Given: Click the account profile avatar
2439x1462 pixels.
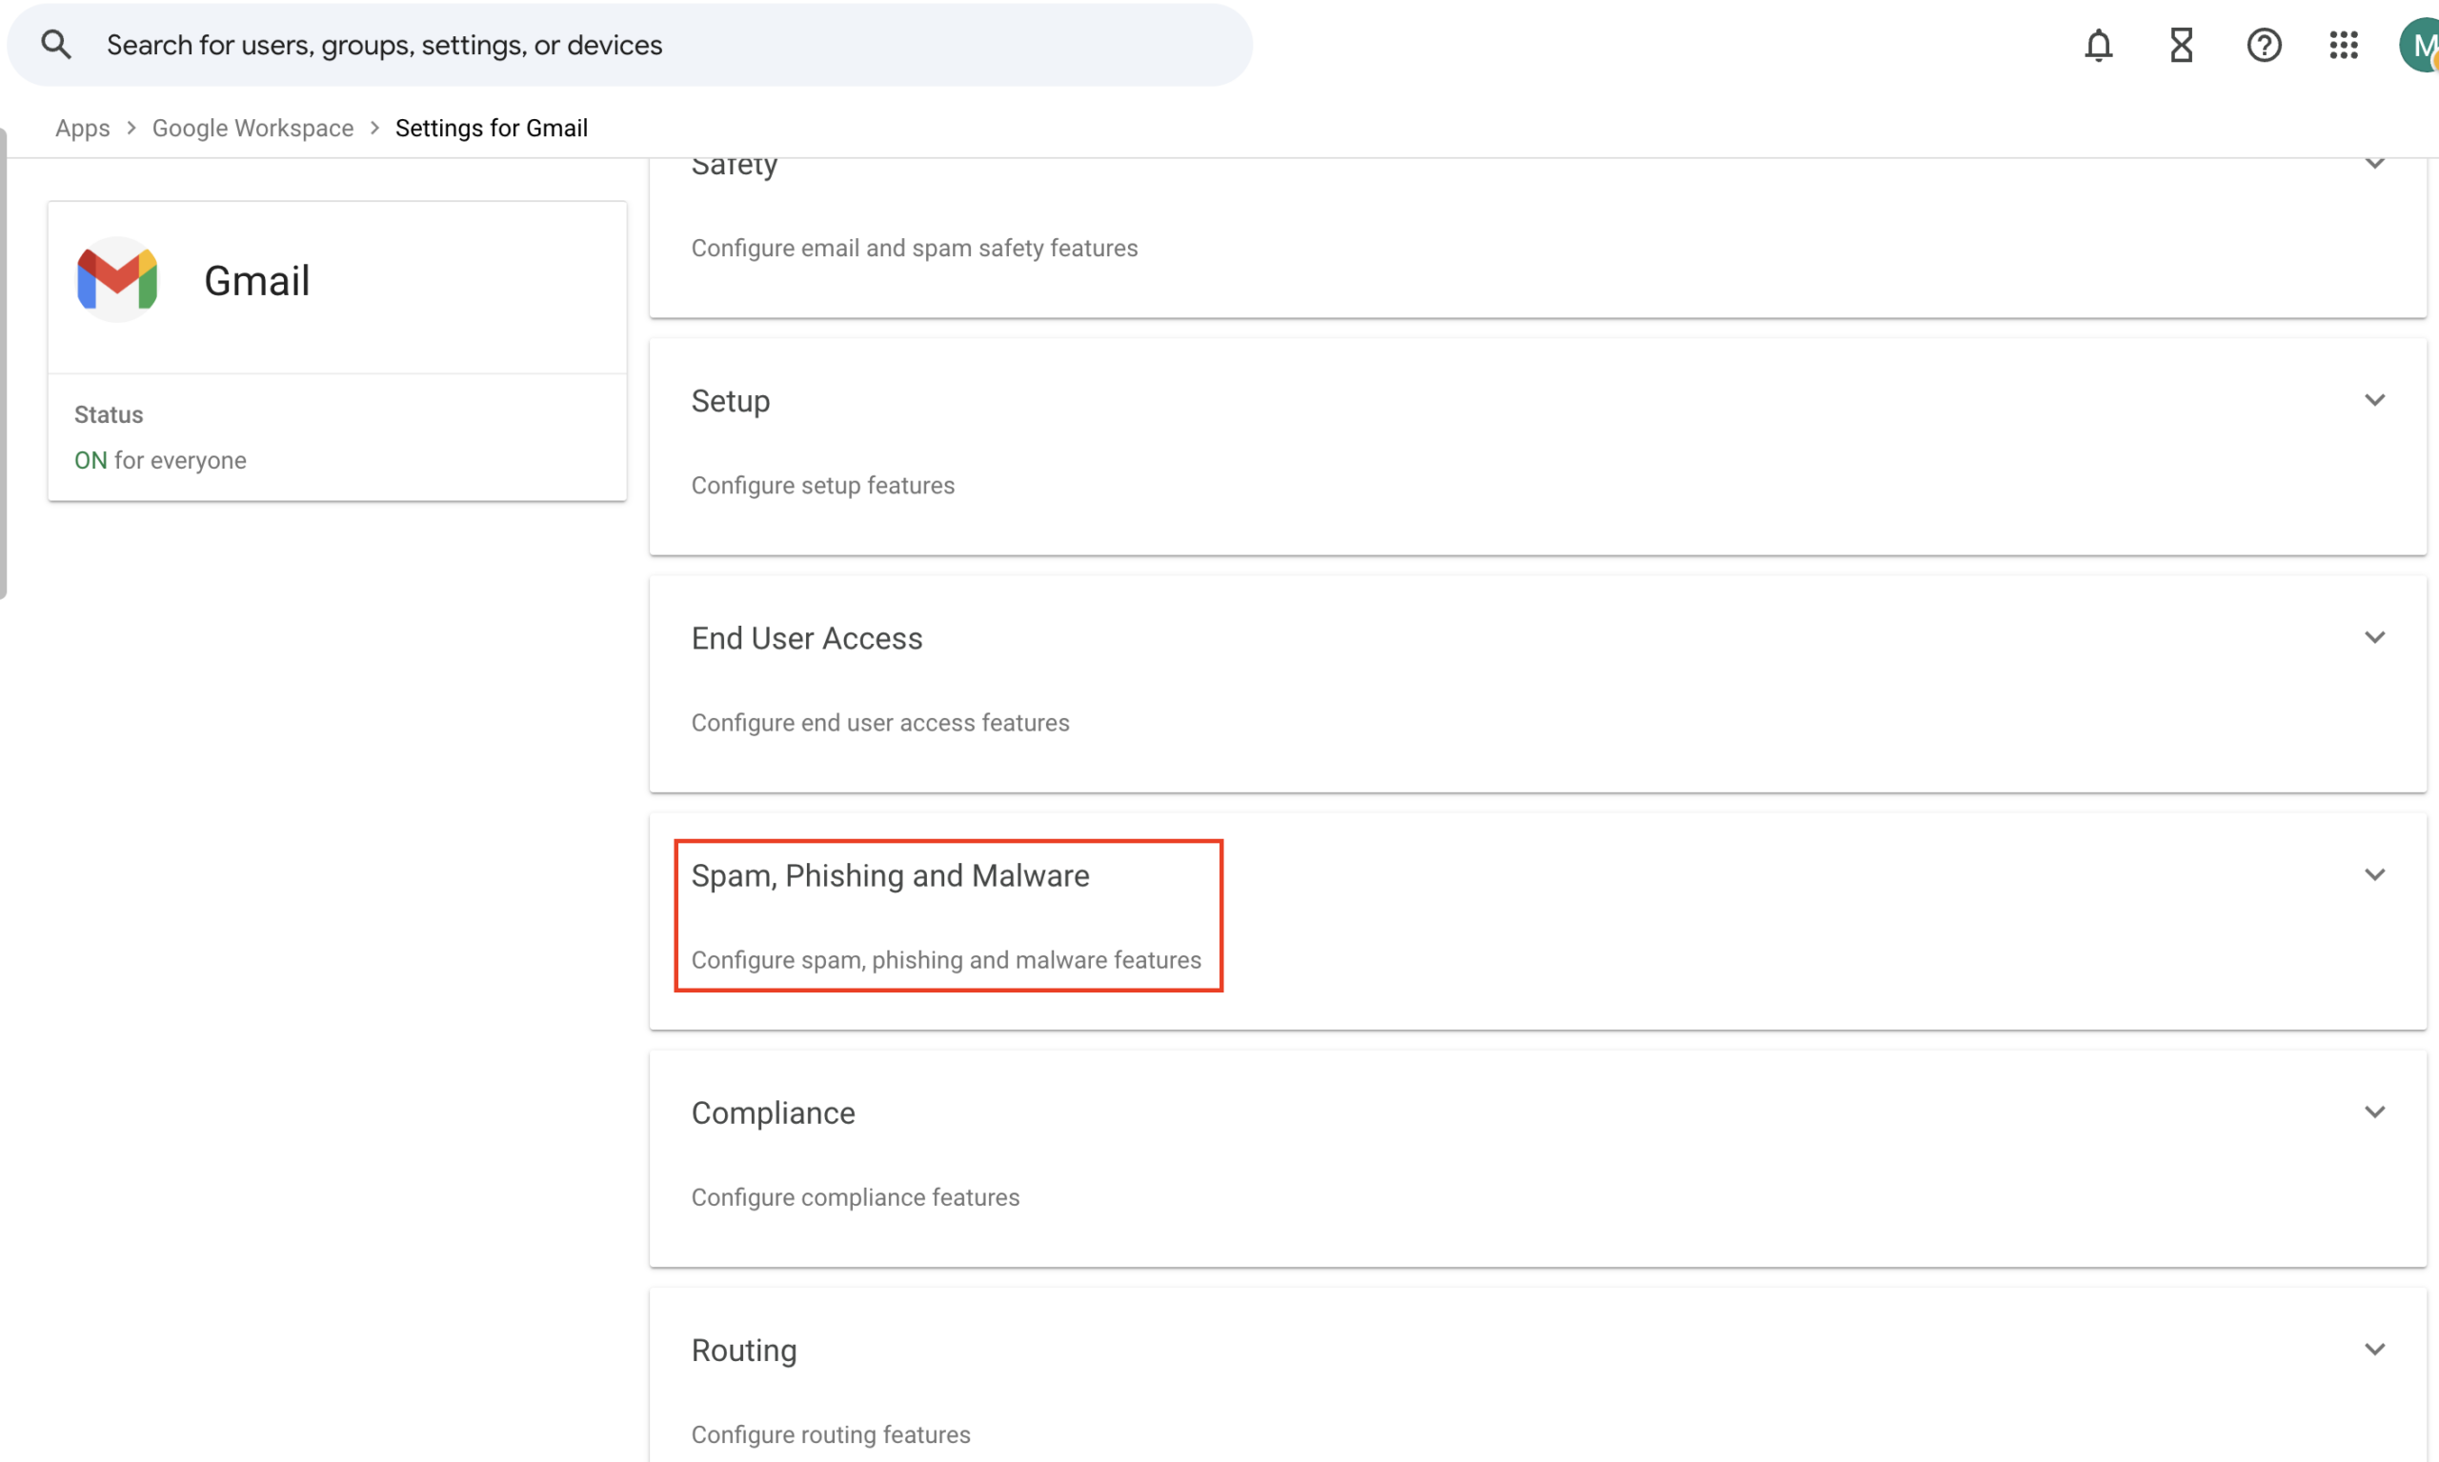Looking at the screenshot, I should pos(2419,46).
